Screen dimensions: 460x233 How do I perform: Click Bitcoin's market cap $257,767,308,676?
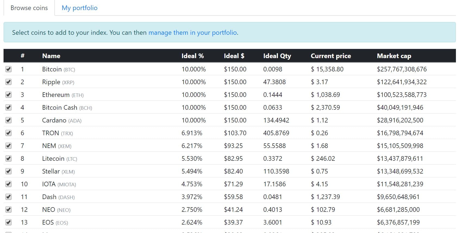coord(402,69)
